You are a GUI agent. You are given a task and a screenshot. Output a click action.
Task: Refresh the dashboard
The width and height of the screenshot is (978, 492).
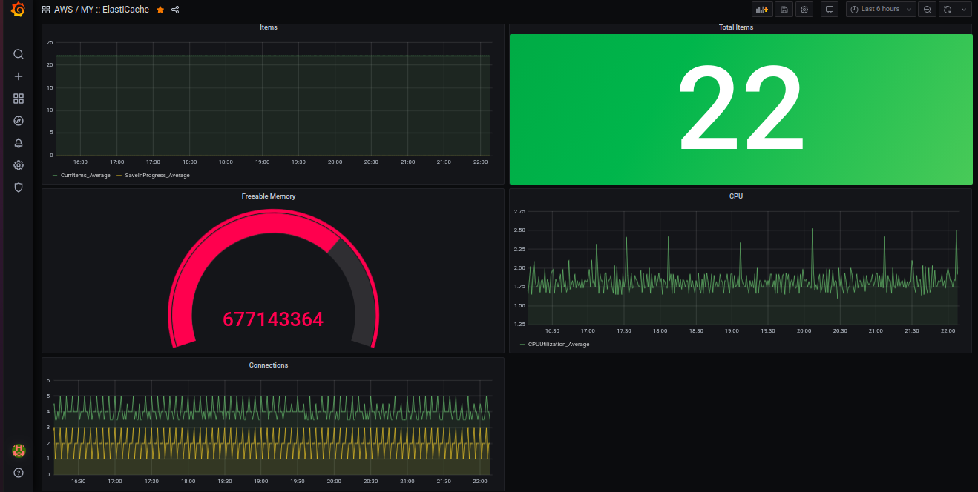947,10
